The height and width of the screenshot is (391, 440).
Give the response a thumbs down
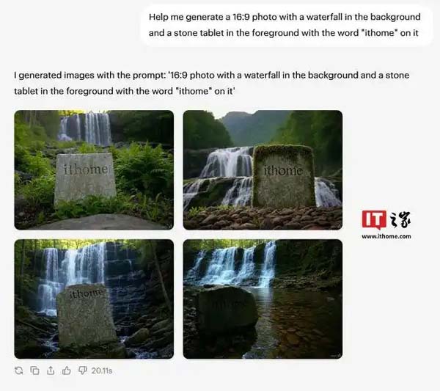coord(82,370)
